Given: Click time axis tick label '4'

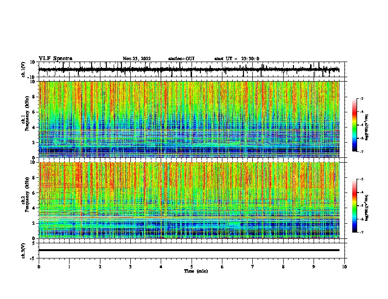Looking at the screenshot, I should (161, 267).
